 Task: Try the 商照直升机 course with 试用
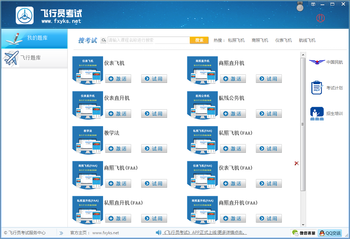[269, 79]
